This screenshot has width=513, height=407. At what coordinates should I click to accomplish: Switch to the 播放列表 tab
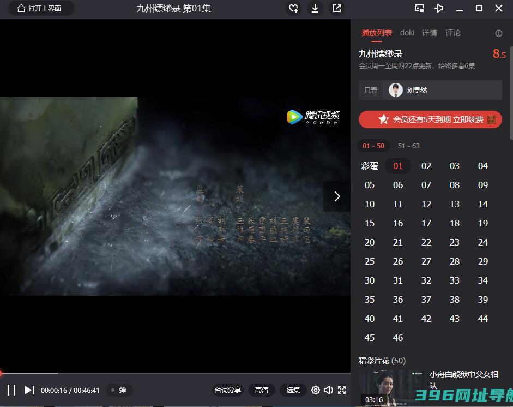pyautogui.click(x=377, y=33)
